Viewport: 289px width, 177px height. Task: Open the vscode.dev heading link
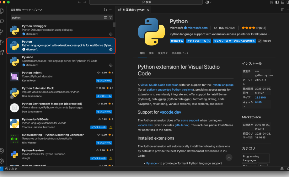(170, 112)
